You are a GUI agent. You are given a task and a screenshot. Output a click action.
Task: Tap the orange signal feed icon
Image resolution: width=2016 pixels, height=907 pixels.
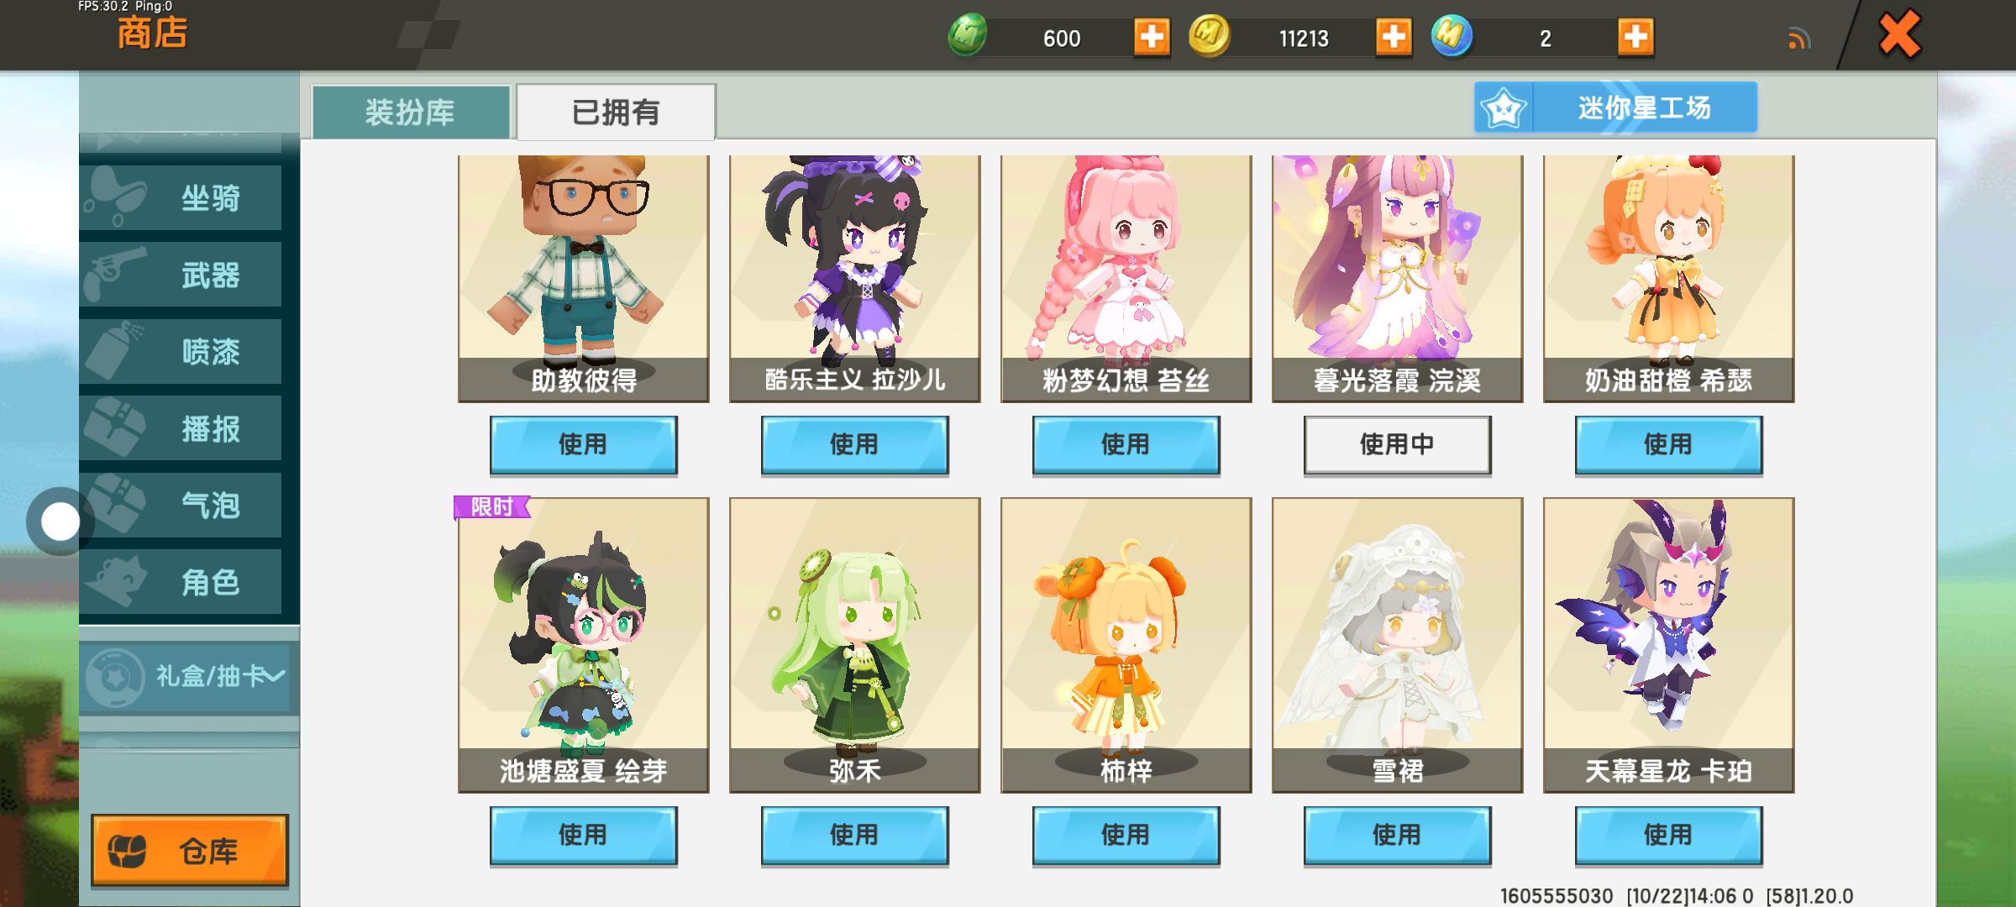(x=1798, y=39)
